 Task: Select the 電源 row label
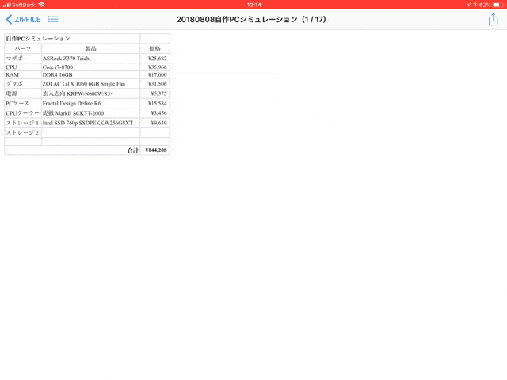click(x=23, y=93)
